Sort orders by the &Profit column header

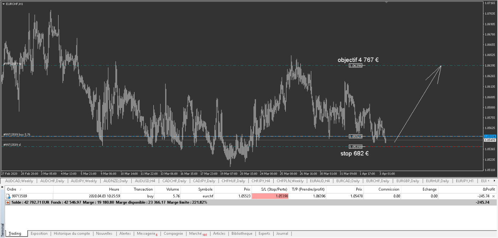(x=488, y=189)
